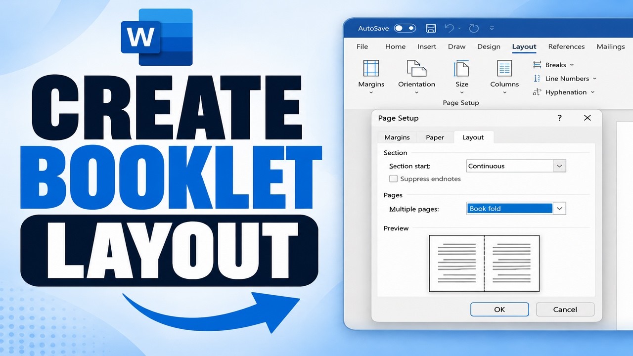Screen dimensions: 633x356
Task: Select the Layout ribbon tab
Action: pyautogui.click(x=524, y=46)
